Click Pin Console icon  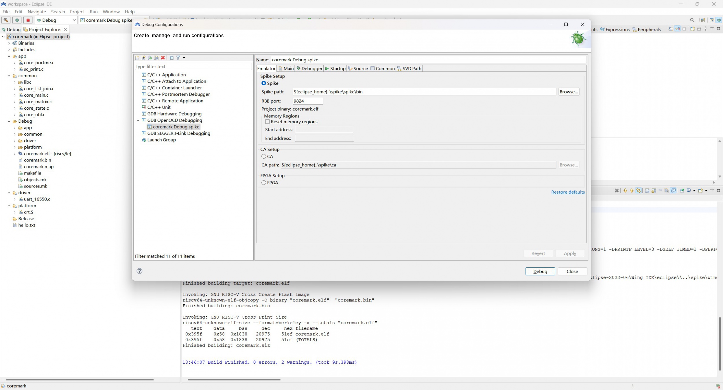click(x=682, y=191)
